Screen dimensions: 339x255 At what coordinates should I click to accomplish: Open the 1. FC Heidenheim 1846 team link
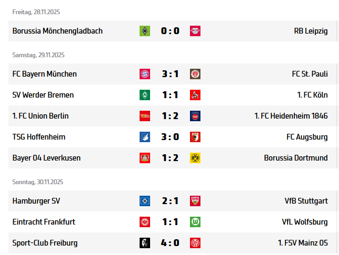pyautogui.click(x=291, y=116)
